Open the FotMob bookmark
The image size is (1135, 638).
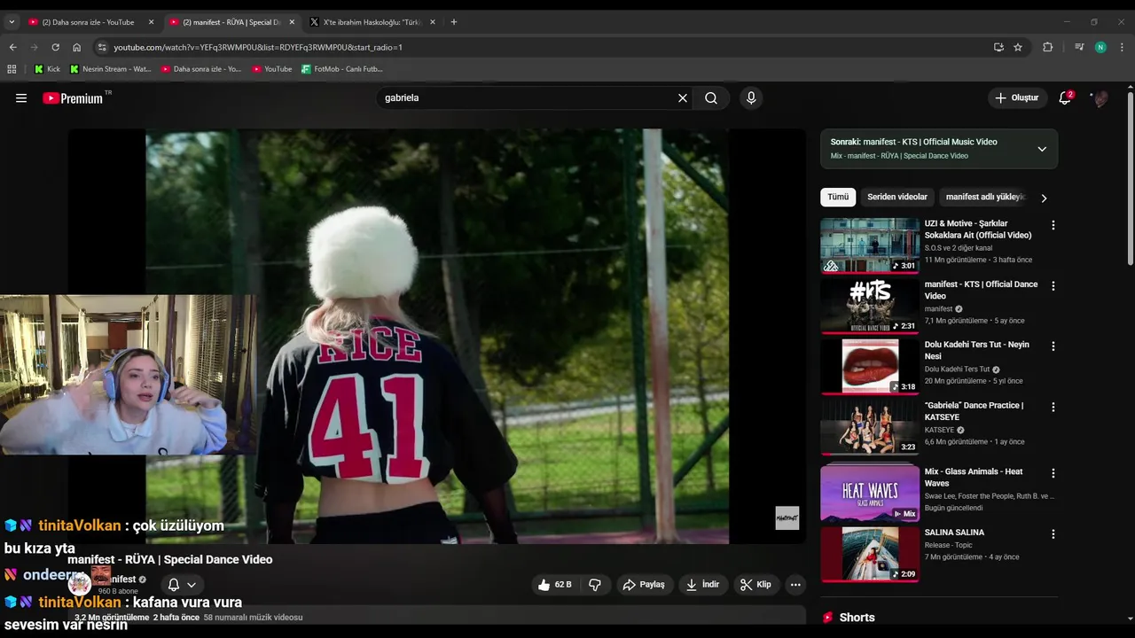coord(341,68)
